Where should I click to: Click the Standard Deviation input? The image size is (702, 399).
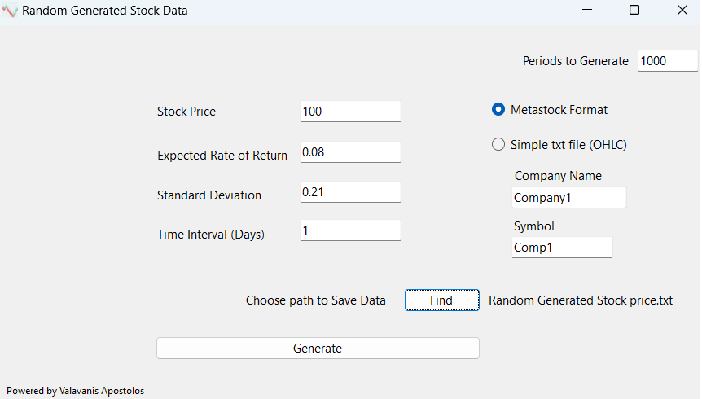tap(350, 192)
